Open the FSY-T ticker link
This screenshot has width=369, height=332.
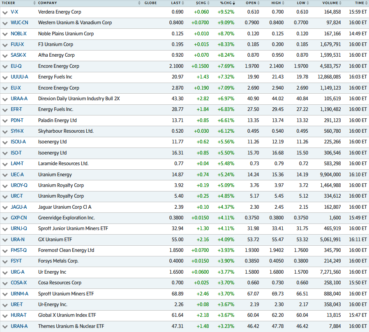[x=16, y=261]
